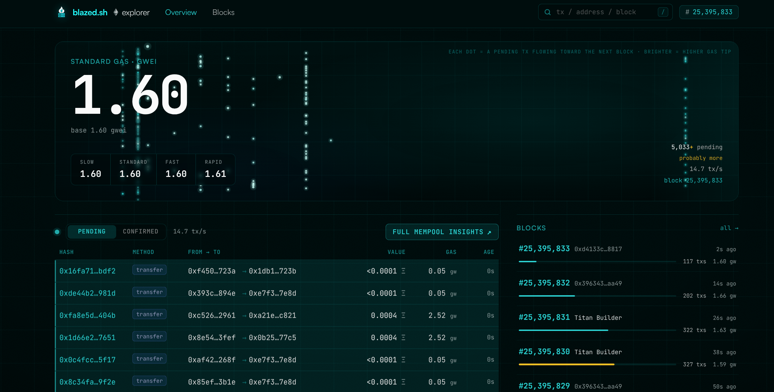
Task: Click the METHOD column header
Action: [143, 252]
